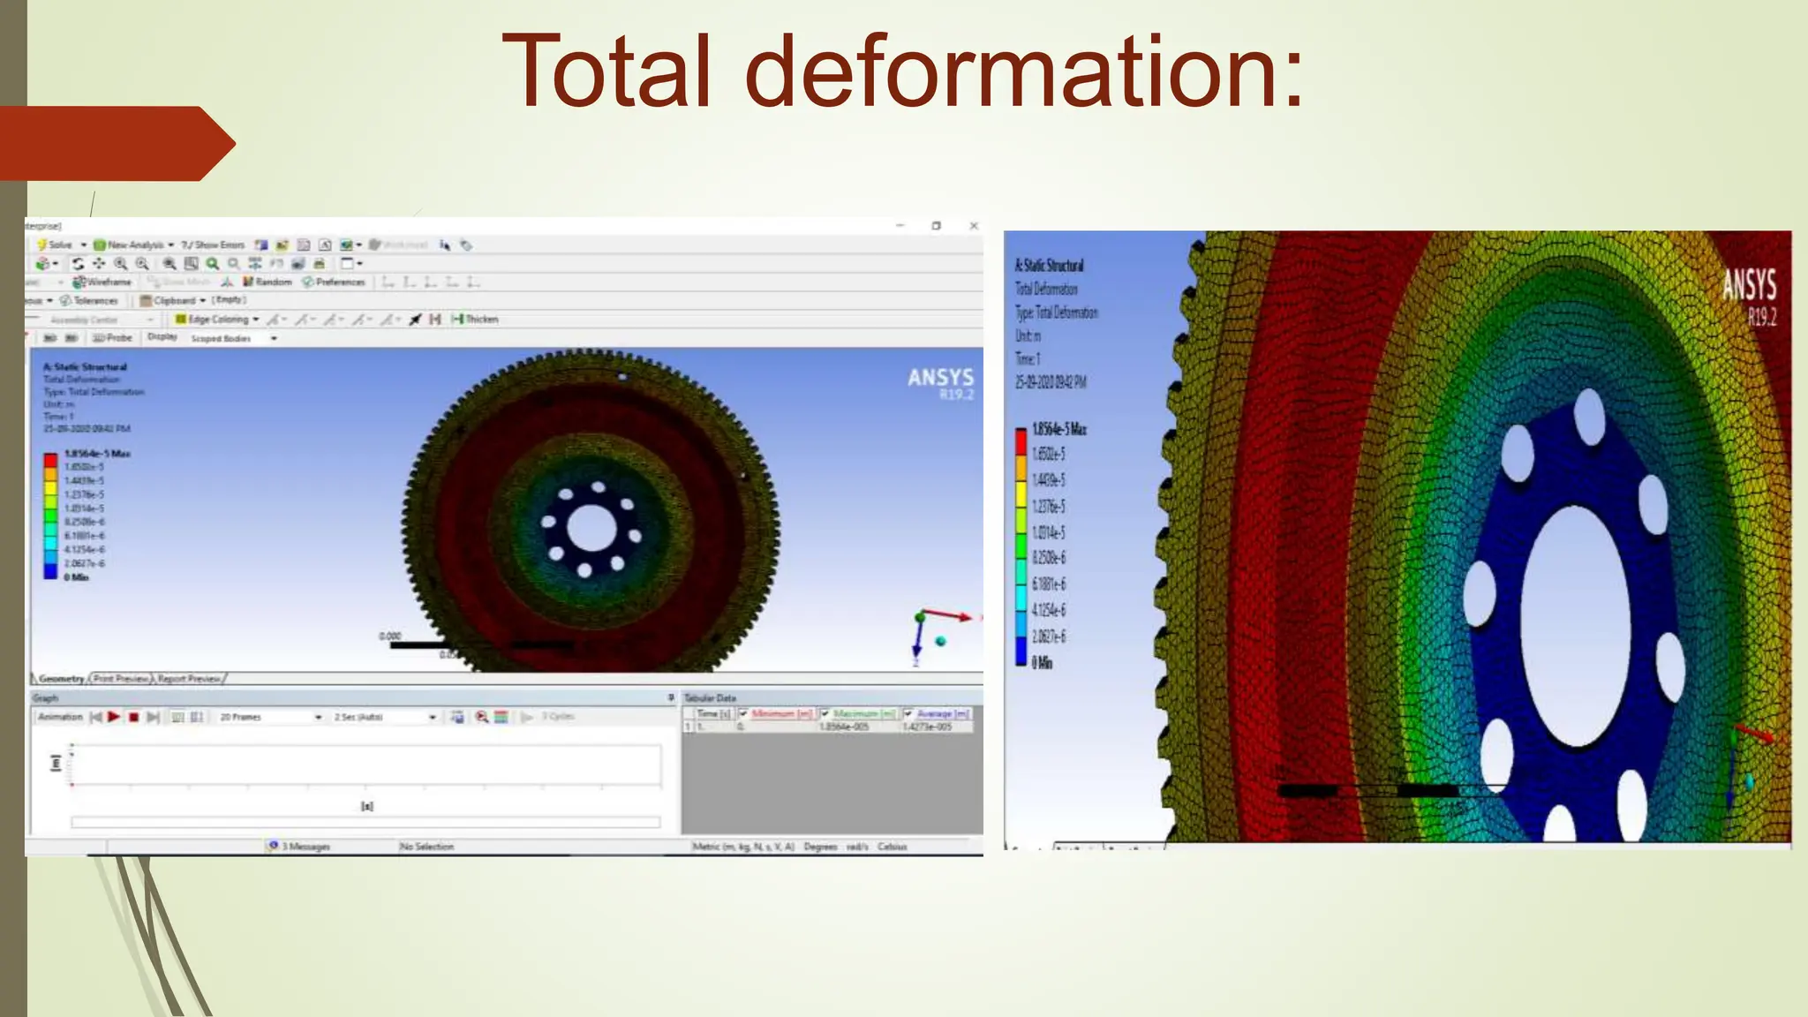Click the Solve lightning icon
Image resolution: width=1808 pixels, height=1017 pixels.
coord(41,245)
